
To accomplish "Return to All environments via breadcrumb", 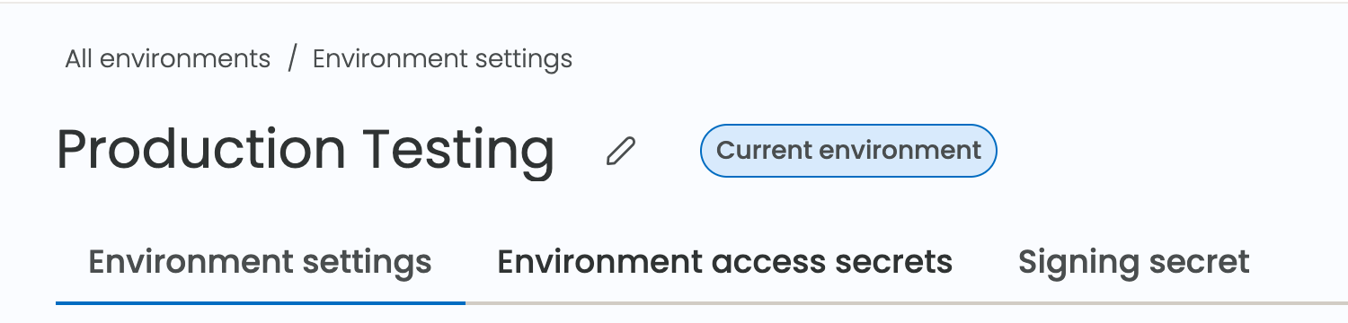I will (168, 59).
